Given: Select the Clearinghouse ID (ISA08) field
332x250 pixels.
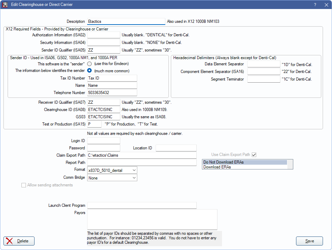Looking at the screenshot, I should (x=103, y=110).
